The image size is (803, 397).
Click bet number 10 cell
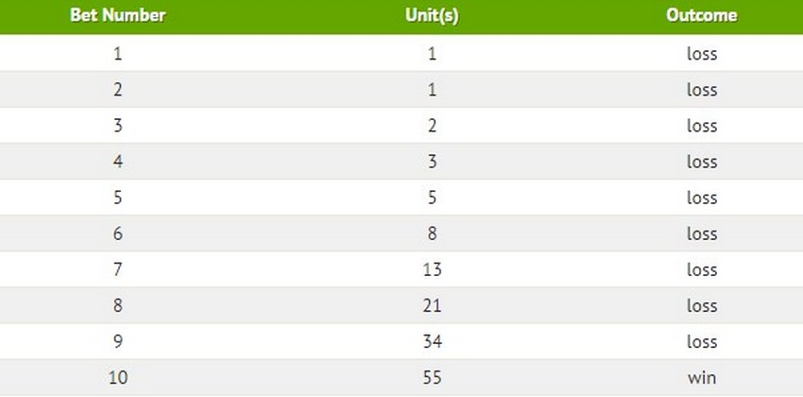click(x=118, y=378)
